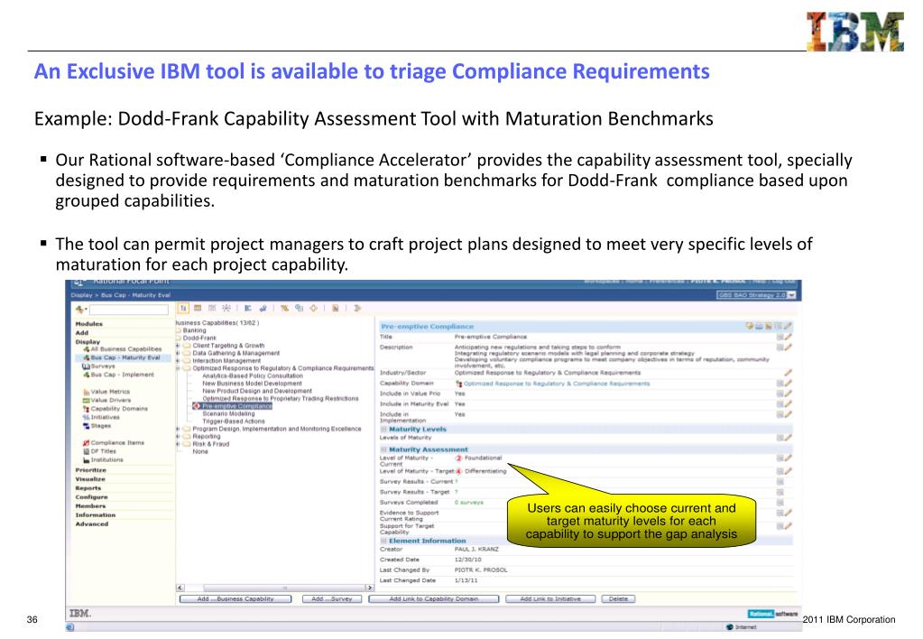
Task: Select New Business Model Development item
Action: 252,384
